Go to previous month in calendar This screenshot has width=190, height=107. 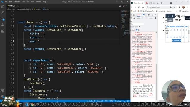tap(168, 16)
